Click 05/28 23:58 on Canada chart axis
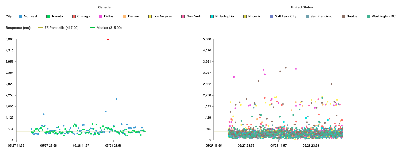Screen dimensions: 404x156 pyautogui.click(x=114, y=145)
